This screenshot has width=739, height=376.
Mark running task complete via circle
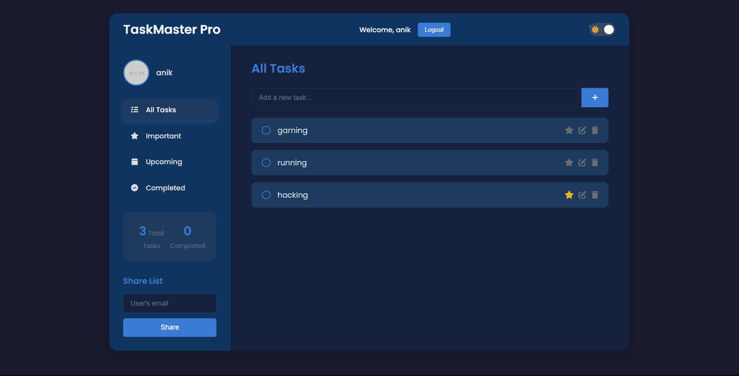266,163
